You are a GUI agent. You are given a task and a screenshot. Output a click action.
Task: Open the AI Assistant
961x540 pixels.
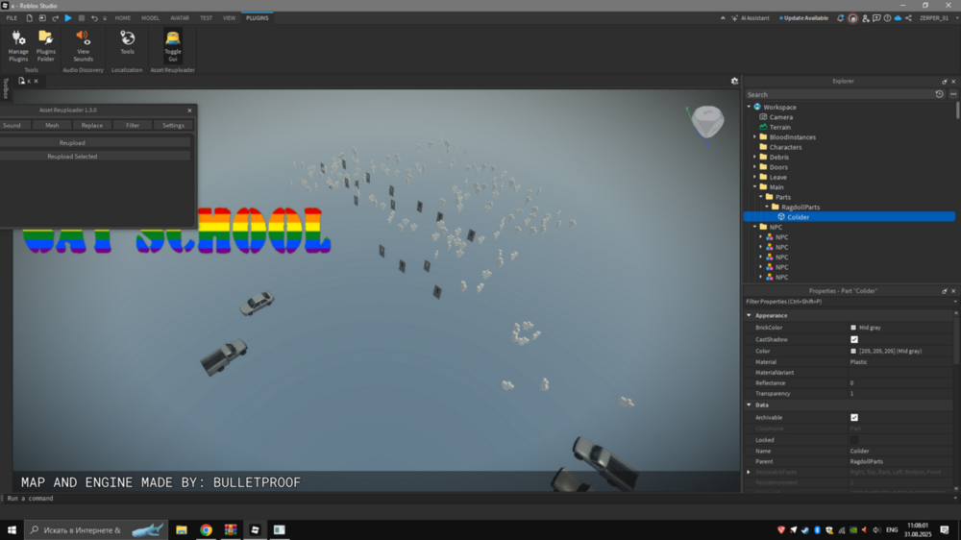tap(751, 18)
